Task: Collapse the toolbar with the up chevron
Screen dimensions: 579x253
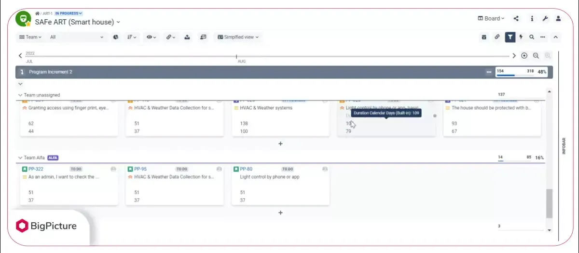Action: tap(555, 37)
